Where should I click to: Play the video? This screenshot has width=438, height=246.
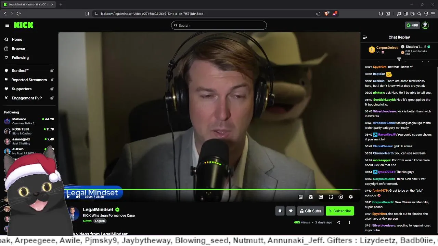coord(68,197)
